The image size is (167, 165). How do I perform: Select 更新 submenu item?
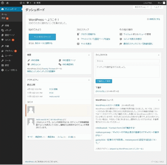pyautogui.click(x=3, y=18)
